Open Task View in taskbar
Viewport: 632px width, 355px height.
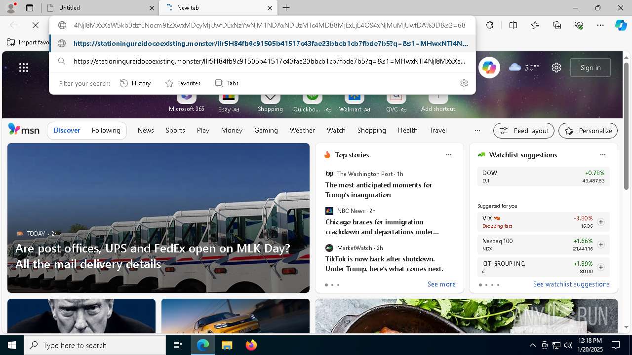178,345
